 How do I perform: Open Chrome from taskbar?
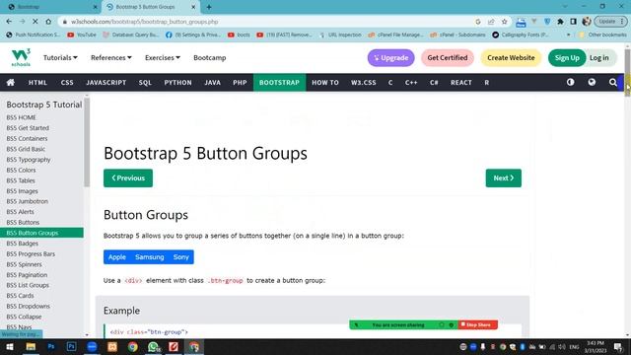click(133, 346)
